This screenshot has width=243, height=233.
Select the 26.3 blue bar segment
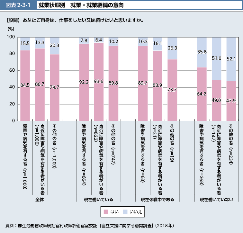pos(172,48)
